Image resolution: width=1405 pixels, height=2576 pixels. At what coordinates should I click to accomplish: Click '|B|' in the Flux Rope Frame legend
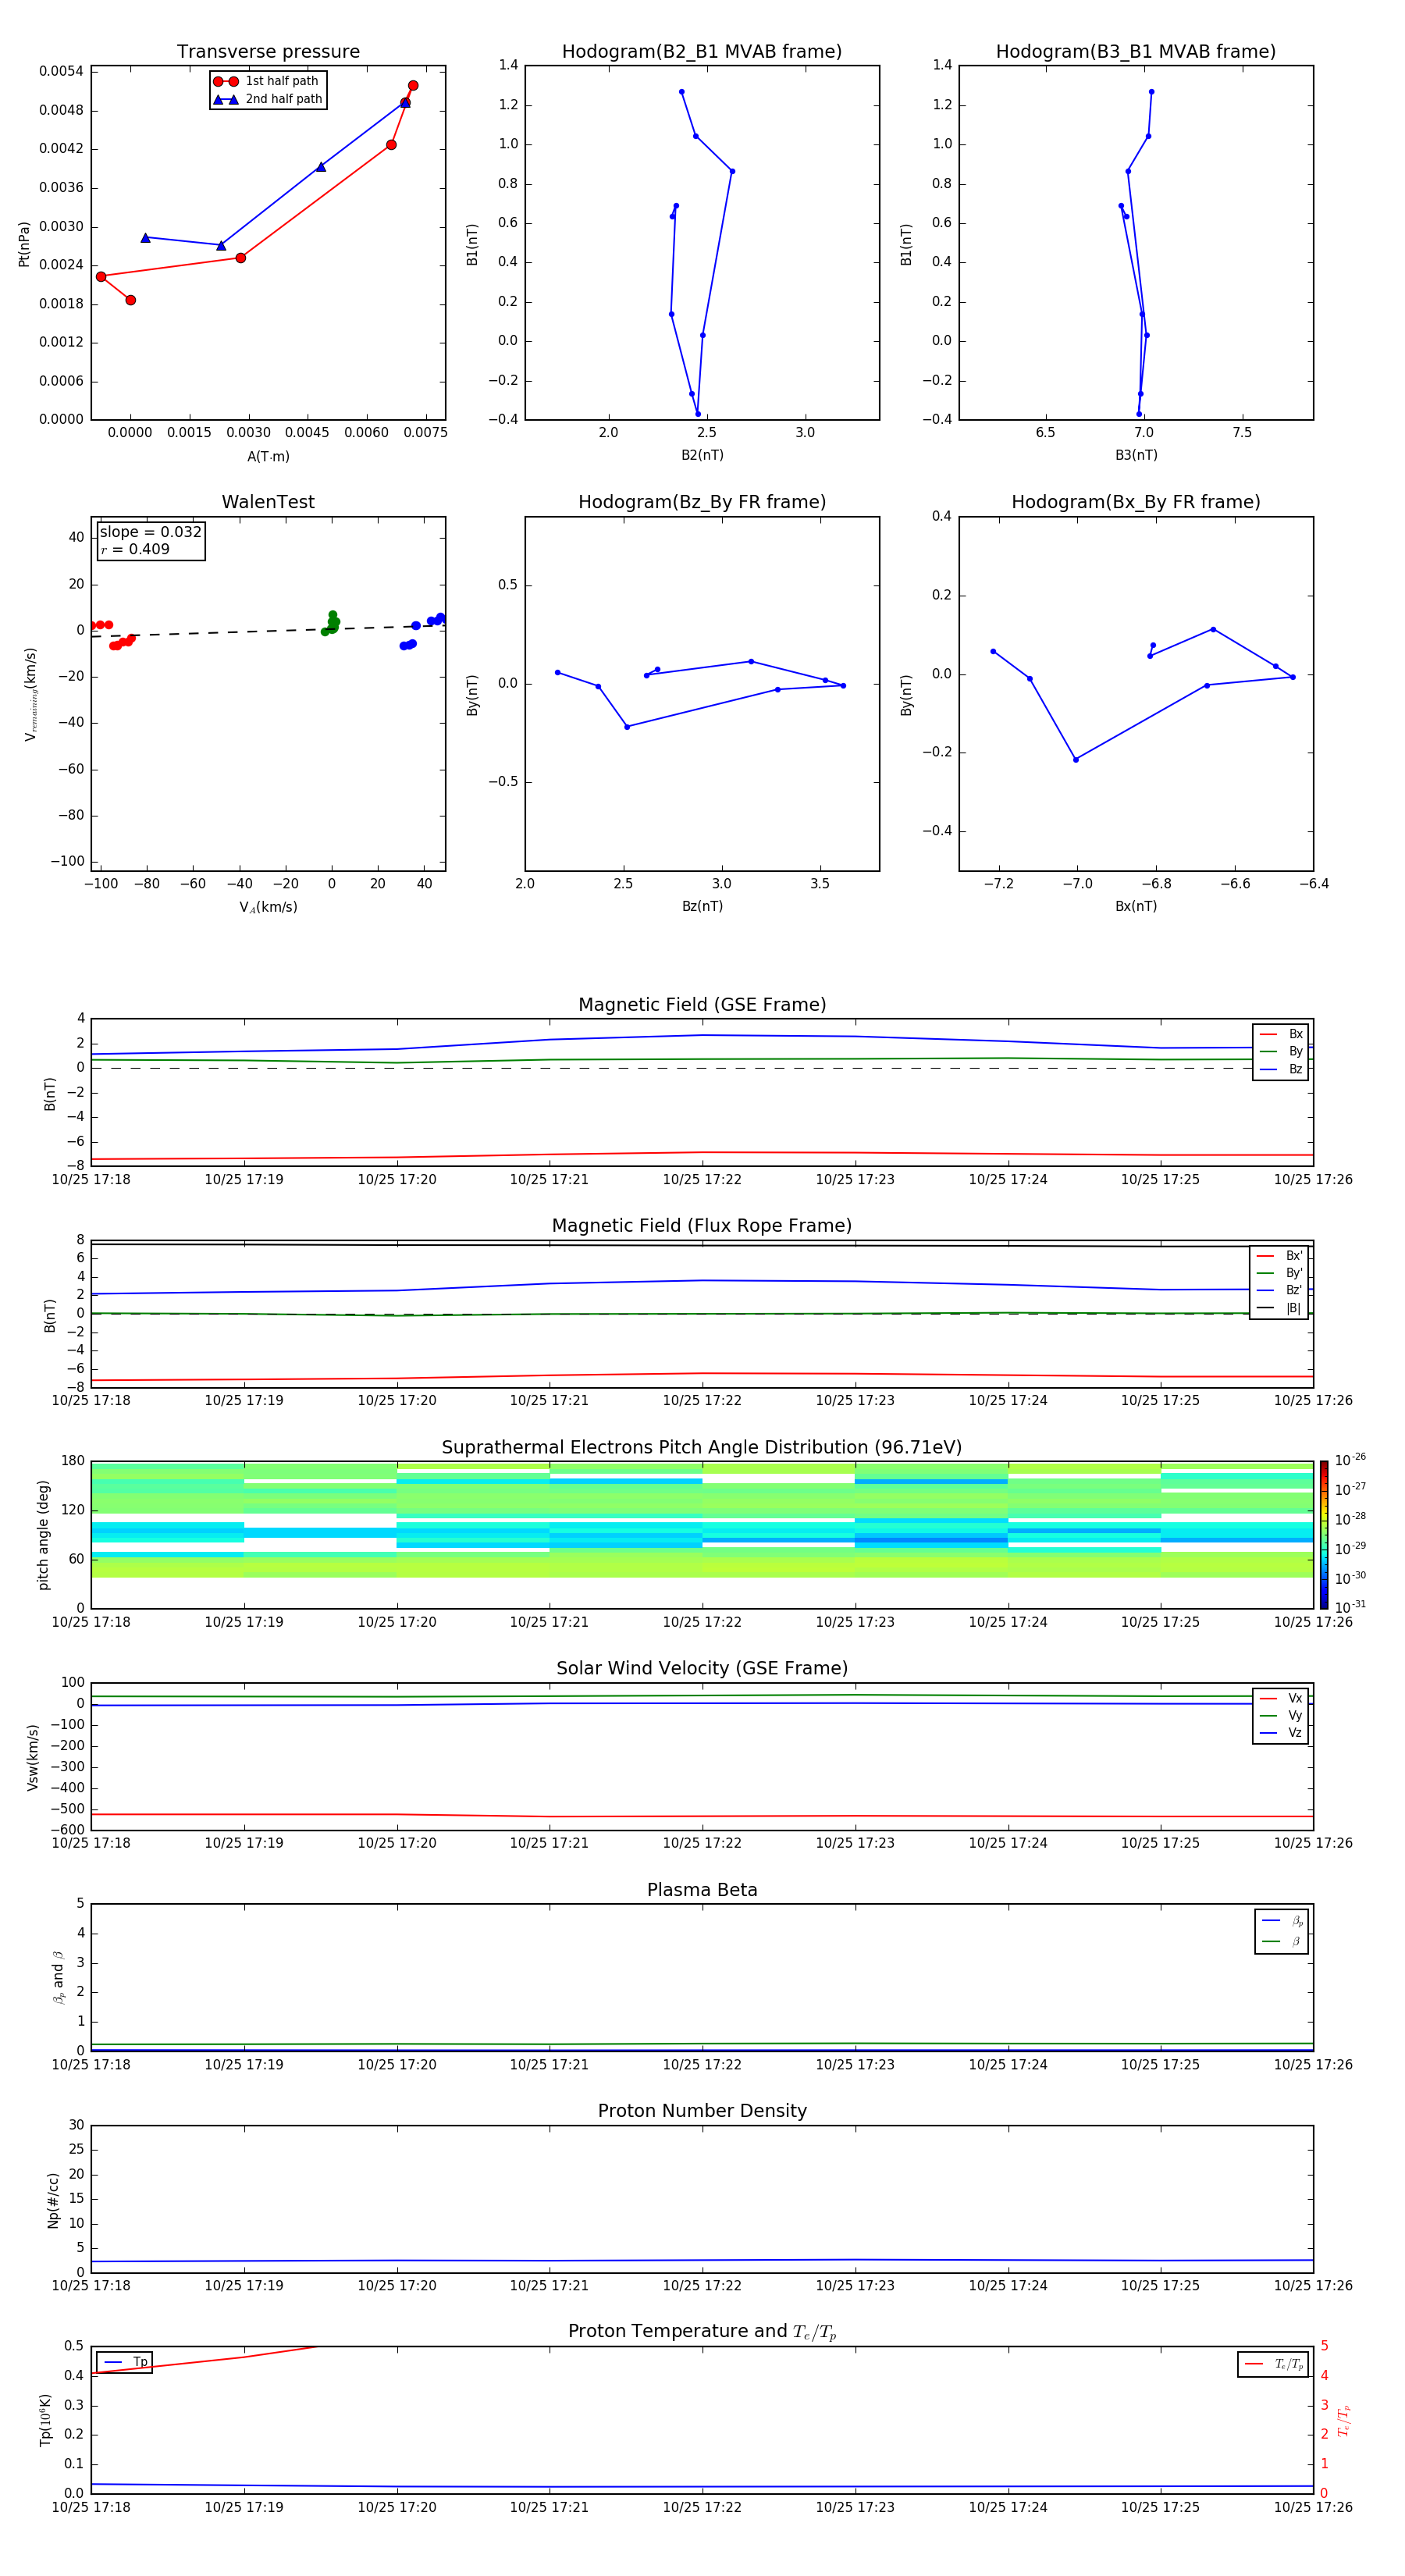pyautogui.click(x=1279, y=1308)
